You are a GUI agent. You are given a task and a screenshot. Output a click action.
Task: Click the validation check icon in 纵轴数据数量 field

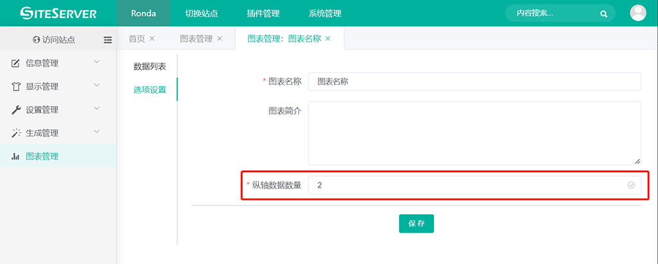click(631, 185)
